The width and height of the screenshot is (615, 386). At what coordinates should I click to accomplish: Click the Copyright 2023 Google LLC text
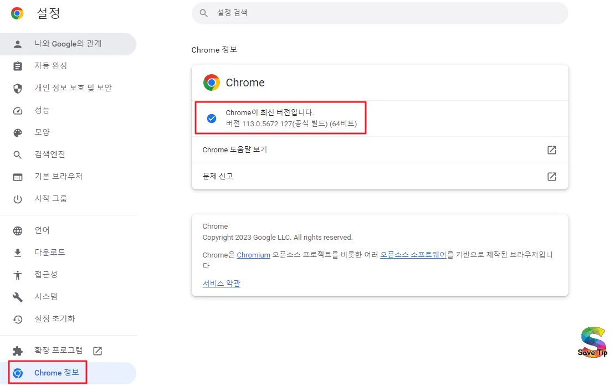277,238
